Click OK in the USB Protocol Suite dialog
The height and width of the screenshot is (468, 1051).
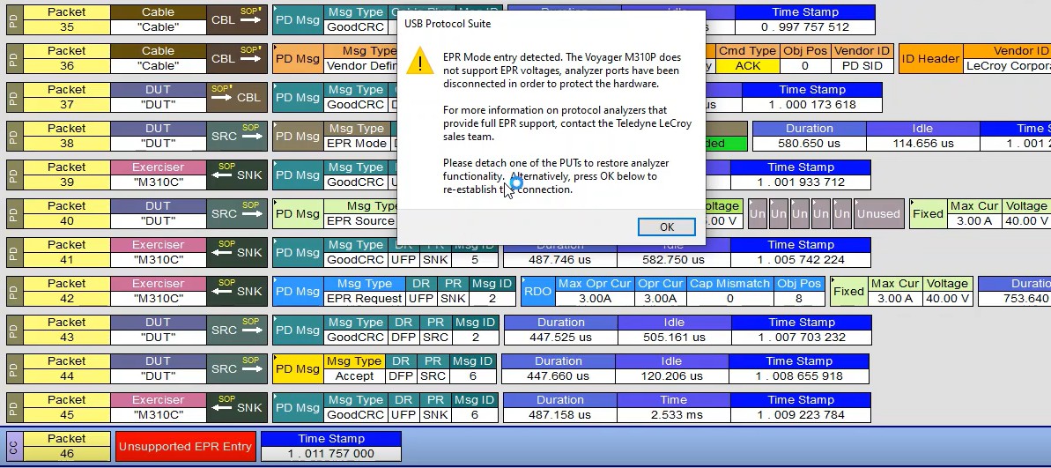[666, 227]
